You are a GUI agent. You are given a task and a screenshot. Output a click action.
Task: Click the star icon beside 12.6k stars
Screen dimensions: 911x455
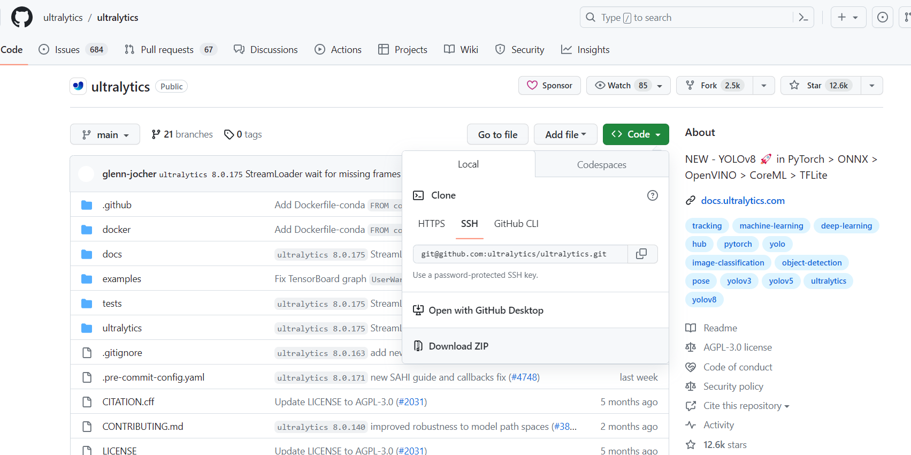tap(691, 445)
